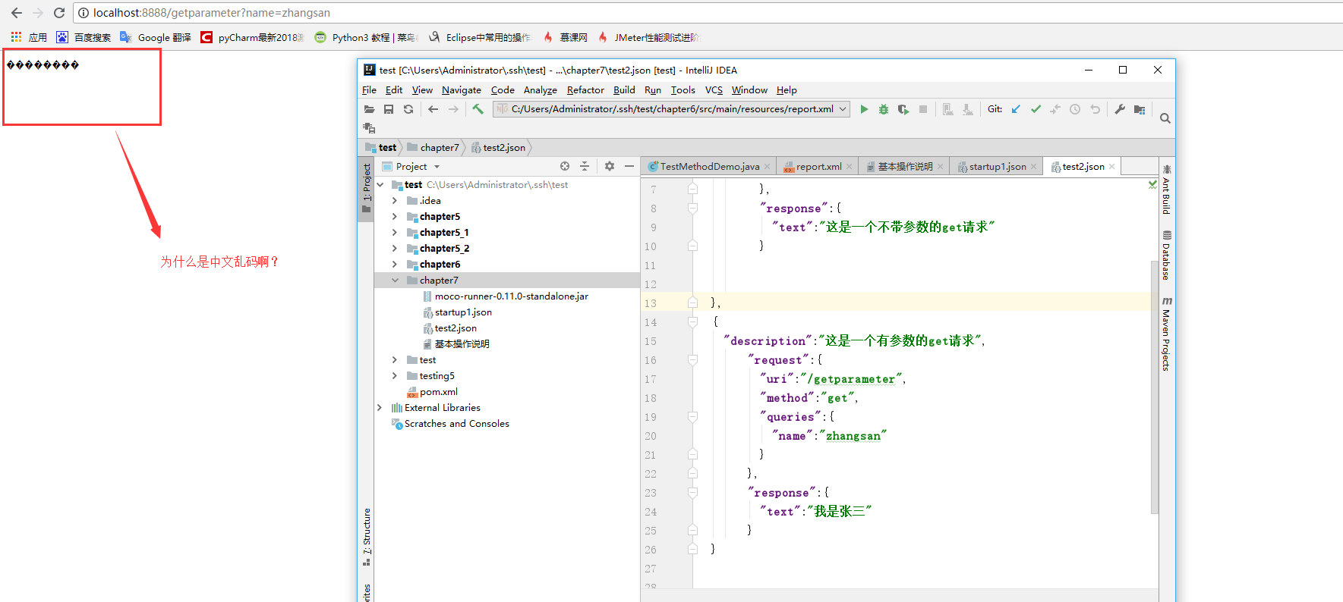Switch to the startup1.json editor tab

tap(997, 167)
